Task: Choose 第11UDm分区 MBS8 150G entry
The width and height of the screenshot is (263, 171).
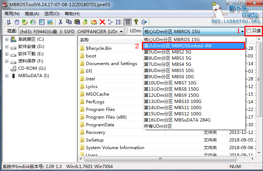Action: (194, 89)
